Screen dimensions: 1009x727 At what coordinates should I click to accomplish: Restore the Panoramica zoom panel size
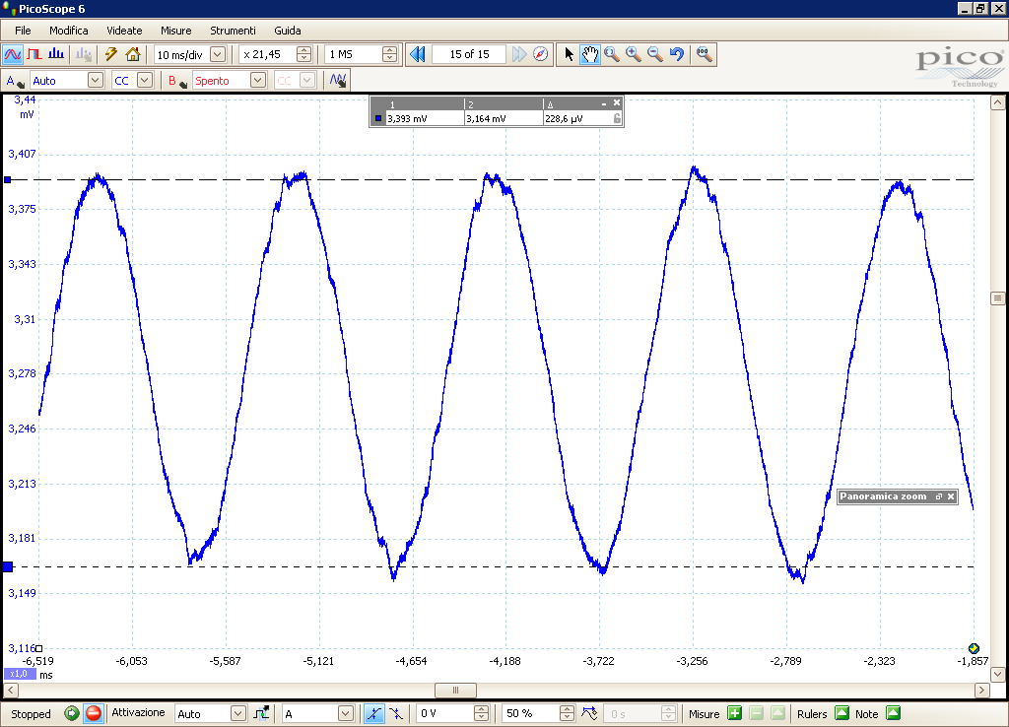point(938,496)
